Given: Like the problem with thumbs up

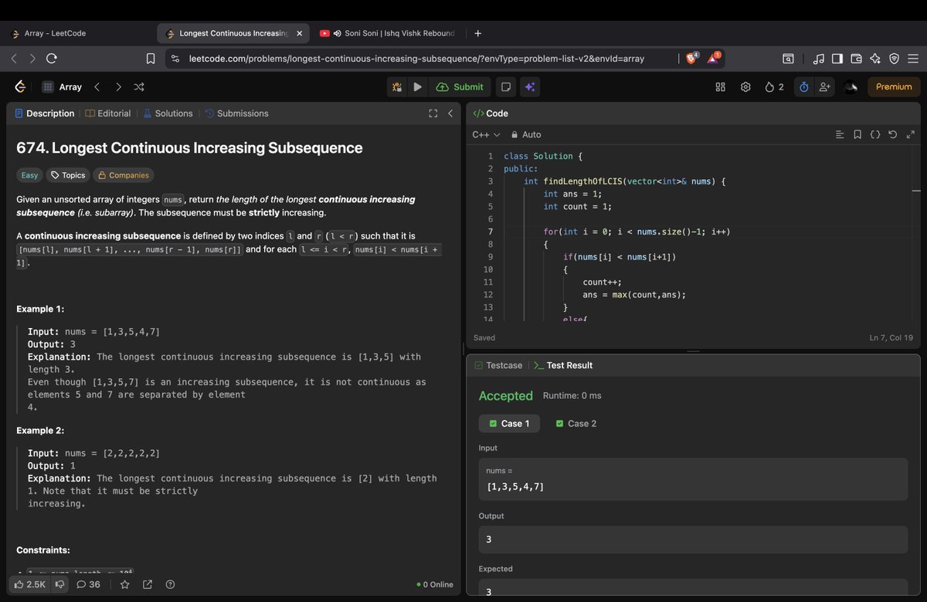Looking at the screenshot, I should [30, 584].
